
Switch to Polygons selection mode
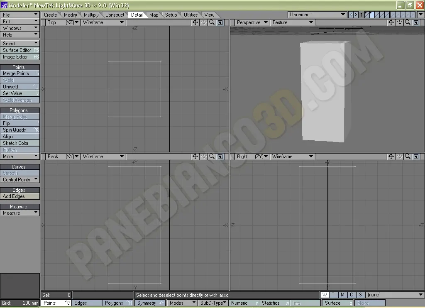pos(117,303)
